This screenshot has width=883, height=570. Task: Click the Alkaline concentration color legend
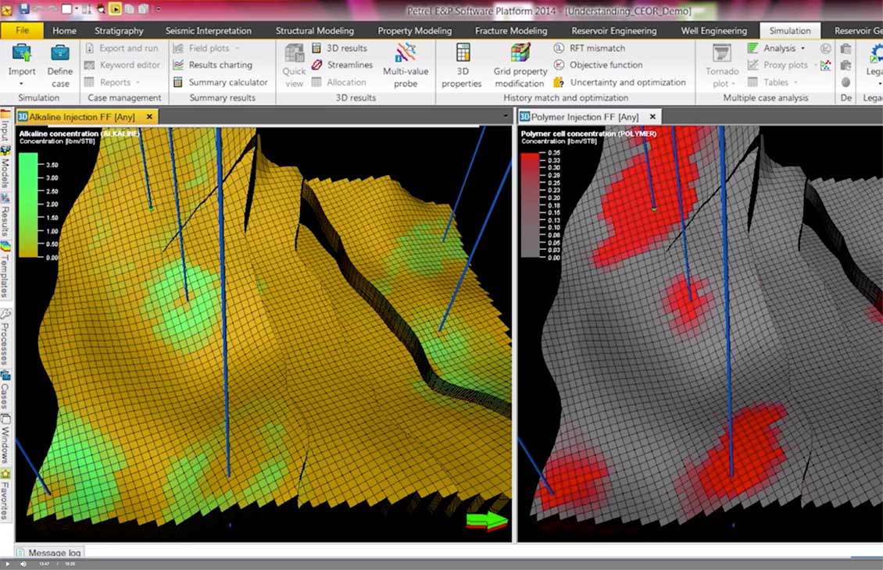point(28,203)
